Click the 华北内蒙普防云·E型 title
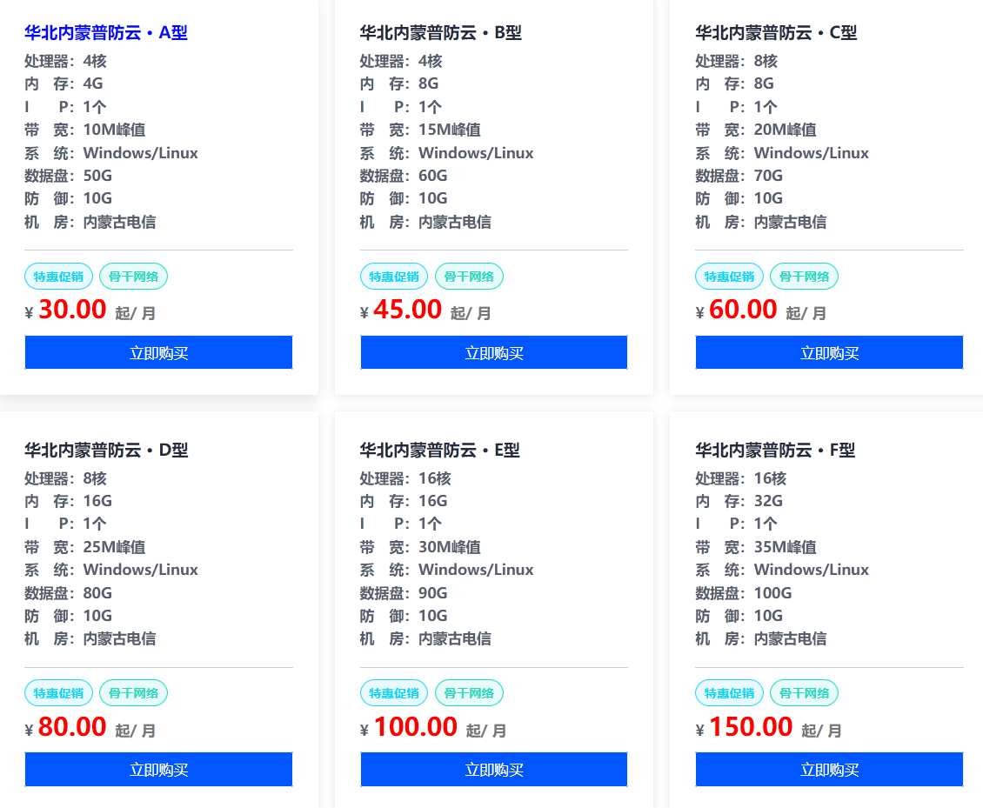Viewport: 983px width, 808px height. click(440, 451)
